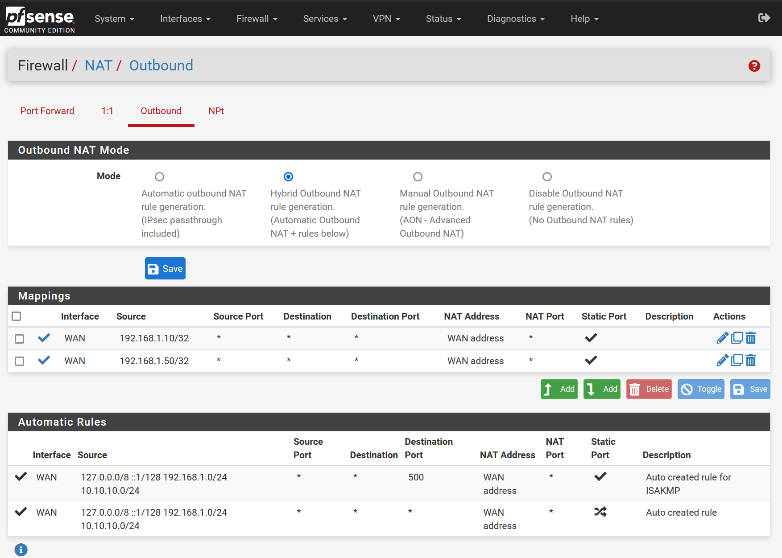Click the 192.168.1.50/32 source cell
782x558 pixels.
click(154, 361)
